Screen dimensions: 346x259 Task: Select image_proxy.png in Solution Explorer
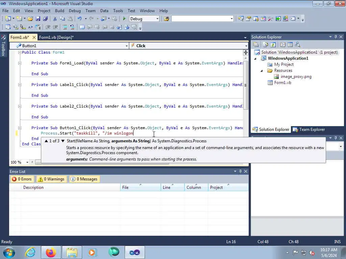[x=296, y=77]
